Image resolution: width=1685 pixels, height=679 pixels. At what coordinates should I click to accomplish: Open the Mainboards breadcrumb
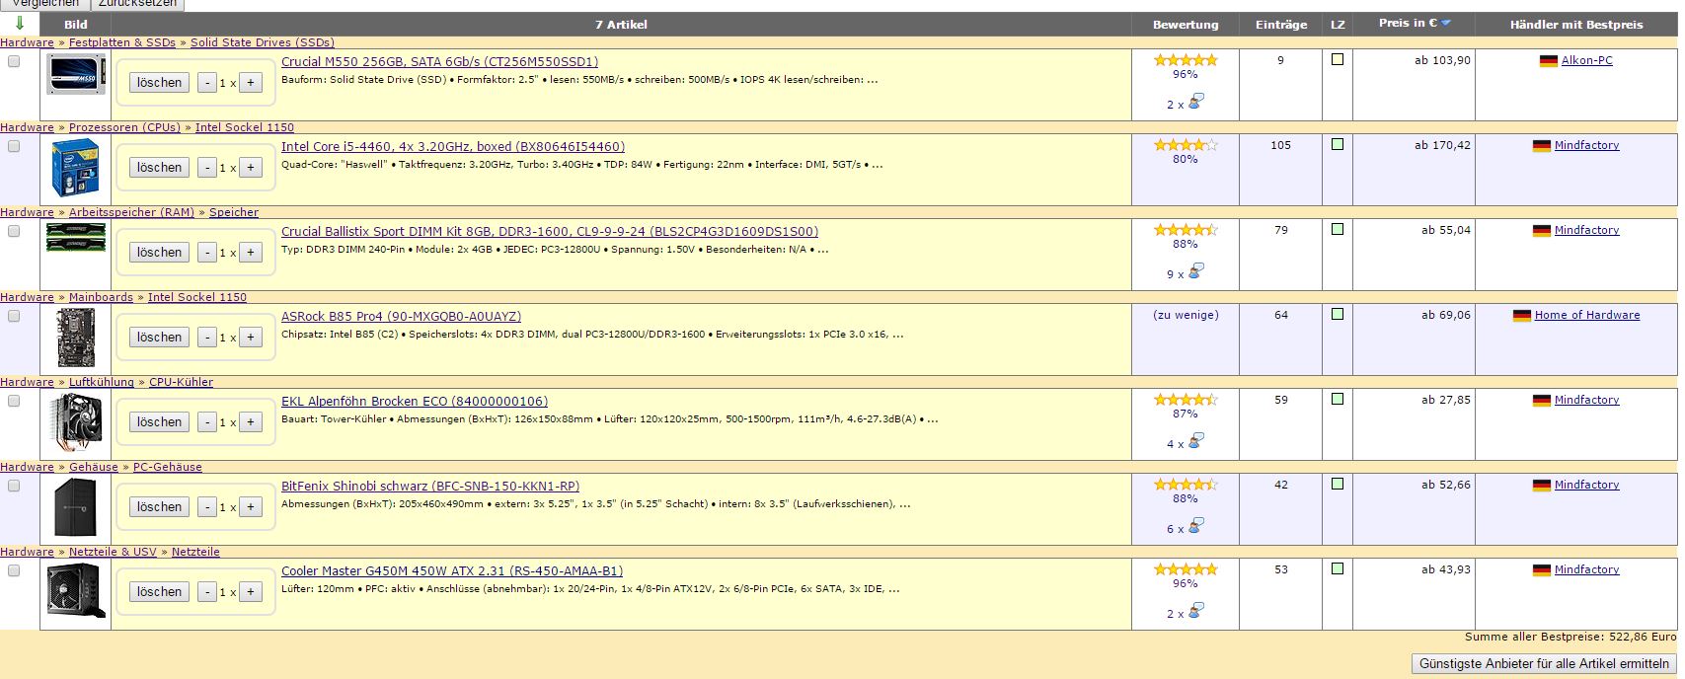[101, 297]
